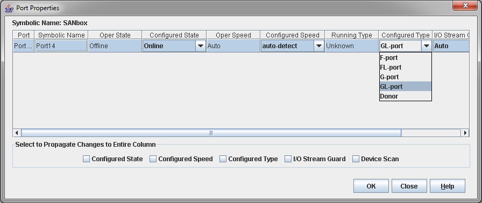Viewport: 482px width, 203px height.
Task: Click the Oper Speed column header
Action: coord(233,35)
